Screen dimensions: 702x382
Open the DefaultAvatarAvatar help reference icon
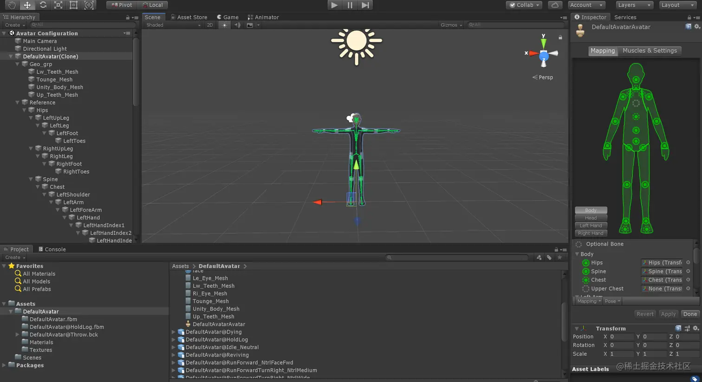click(688, 27)
